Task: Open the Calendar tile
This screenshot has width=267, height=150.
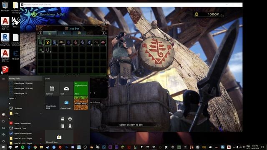Action: (52, 88)
